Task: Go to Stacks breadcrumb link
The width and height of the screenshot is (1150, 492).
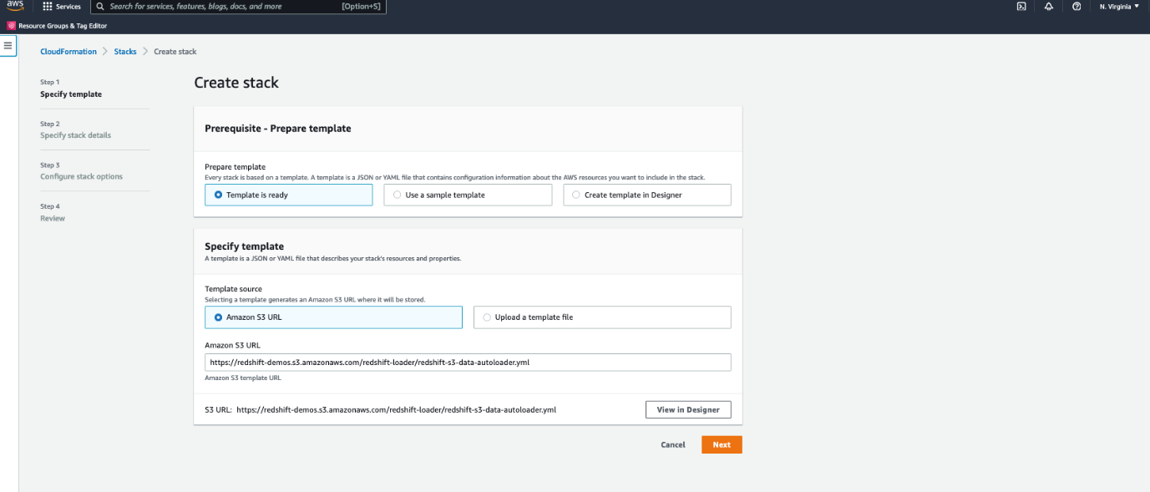Action: pyautogui.click(x=125, y=52)
